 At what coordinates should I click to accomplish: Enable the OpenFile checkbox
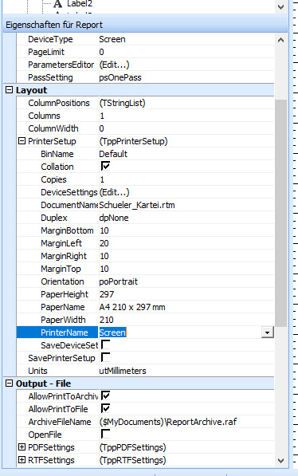tap(105, 434)
